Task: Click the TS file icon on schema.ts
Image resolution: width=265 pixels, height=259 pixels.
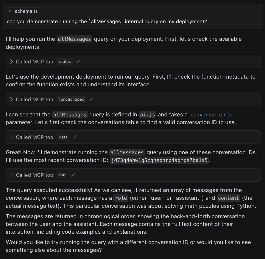Action: [11, 11]
